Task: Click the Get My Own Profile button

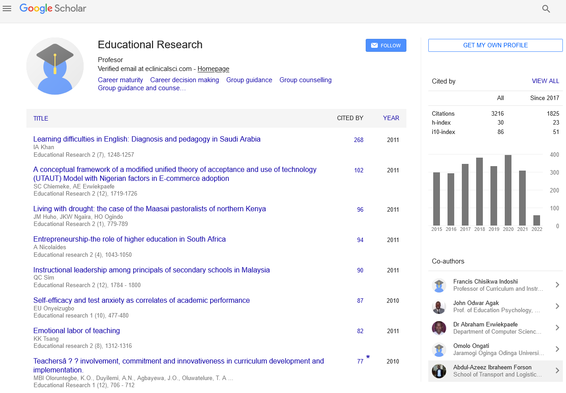Action: pos(495,46)
